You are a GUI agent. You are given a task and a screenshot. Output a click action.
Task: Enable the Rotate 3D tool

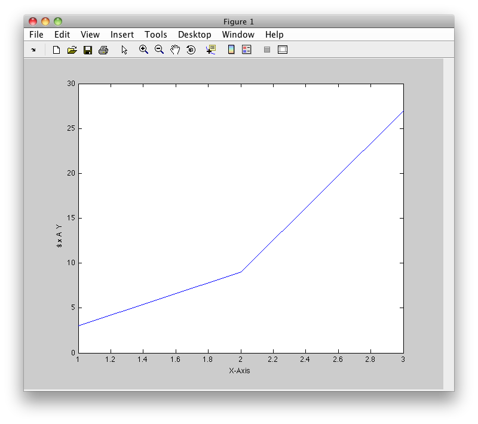tap(191, 50)
